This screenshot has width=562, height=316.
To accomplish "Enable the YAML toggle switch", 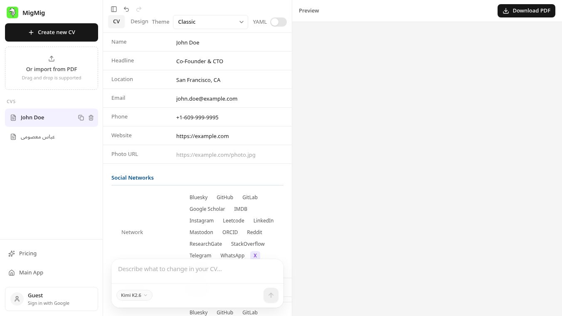I will 279,22.
